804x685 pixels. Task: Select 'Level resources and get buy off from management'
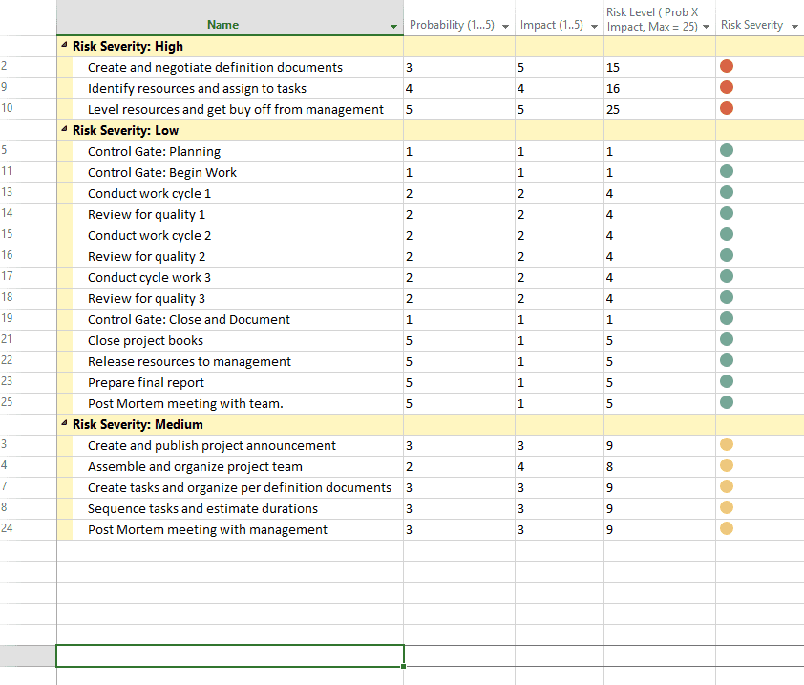235,109
